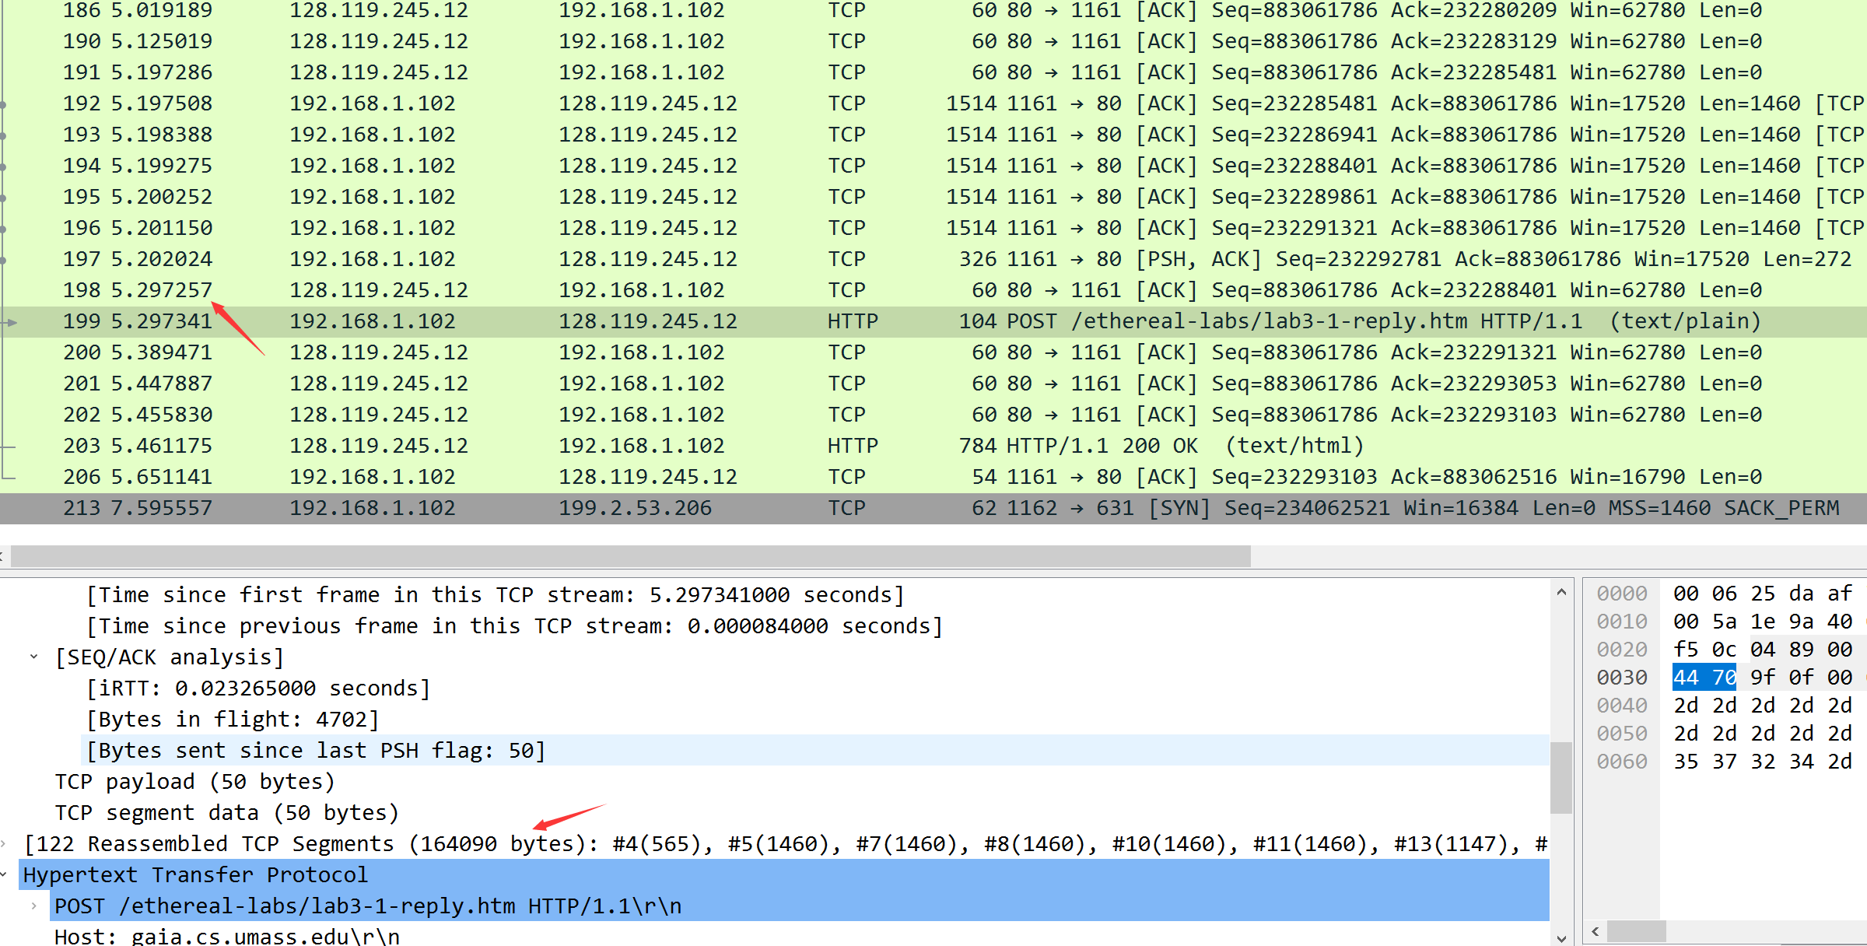Select the iRTT 0.023265000 seconds line
Viewport: 1867px width, 946px height.
[x=258, y=688]
